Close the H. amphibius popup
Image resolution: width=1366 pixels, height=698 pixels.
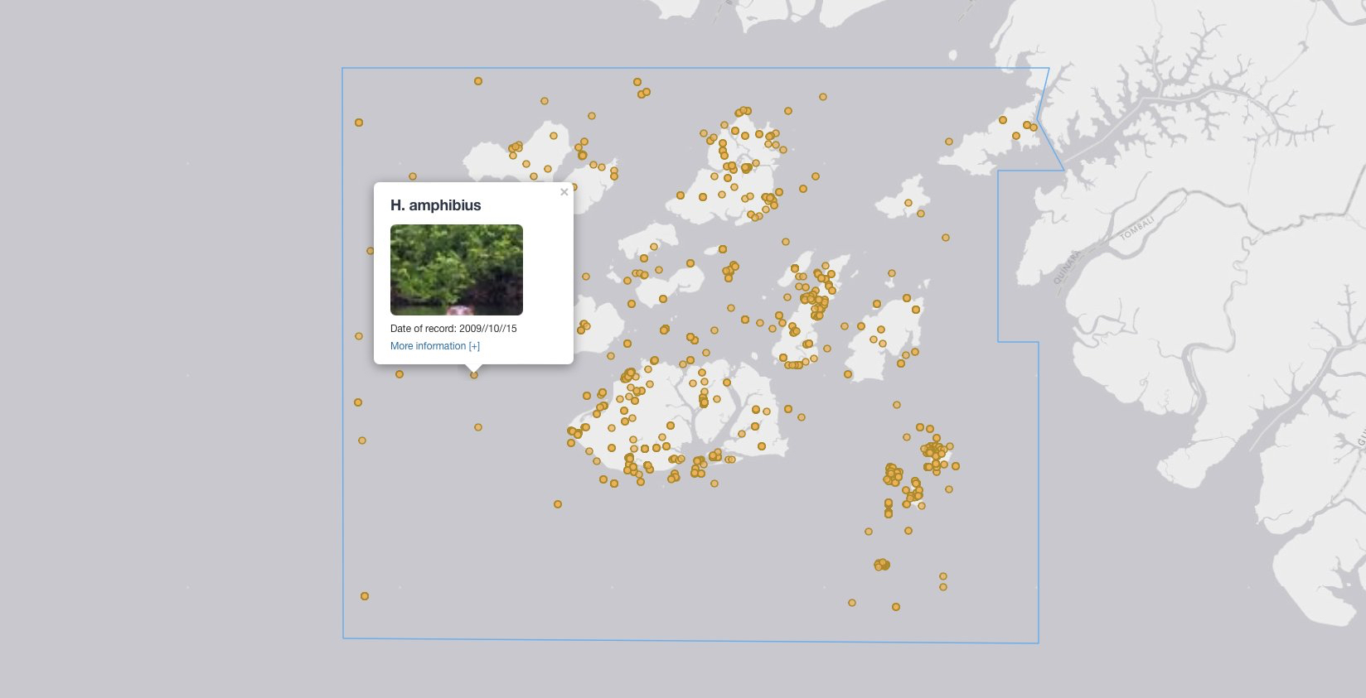tap(564, 192)
